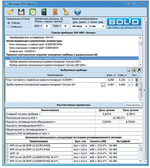Select 12 Вольт supply voltage
Viewport: 150px width, 168px height.
coord(9,23)
